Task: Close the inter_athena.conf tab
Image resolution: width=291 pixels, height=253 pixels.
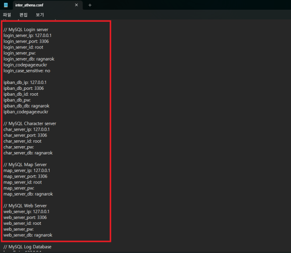Action: pyautogui.click(x=76, y=5)
